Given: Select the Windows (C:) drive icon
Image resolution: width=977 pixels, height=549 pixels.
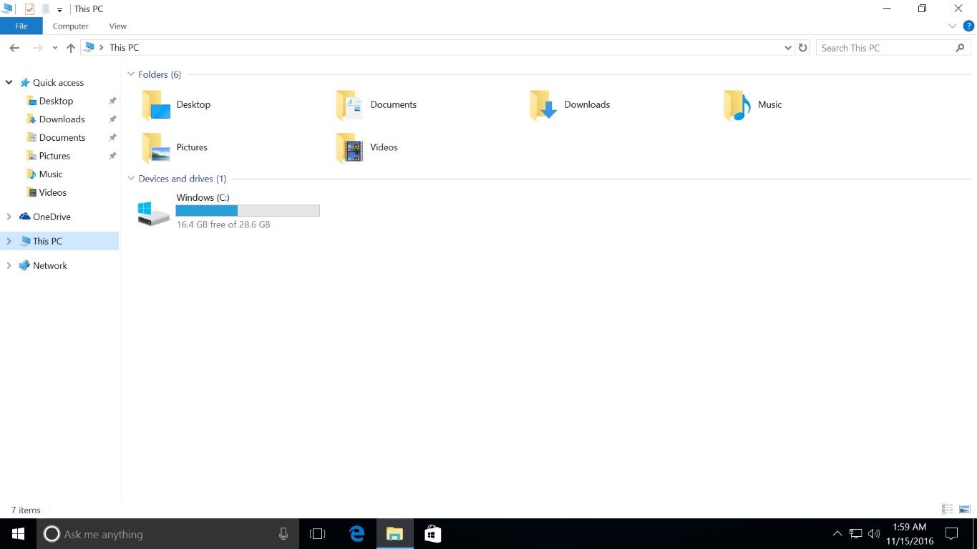Looking at the screenshot, I should pyautogui.click(x=154, y=212).
